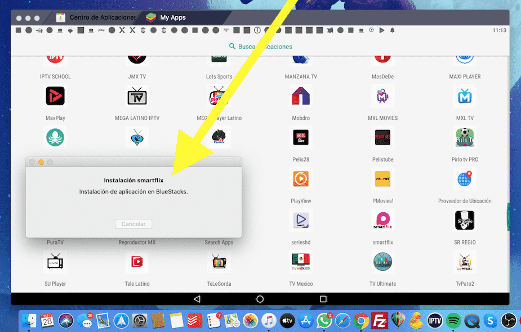Open TvPato2
This screenshot has width=521, height=332.
coord(464,262)
